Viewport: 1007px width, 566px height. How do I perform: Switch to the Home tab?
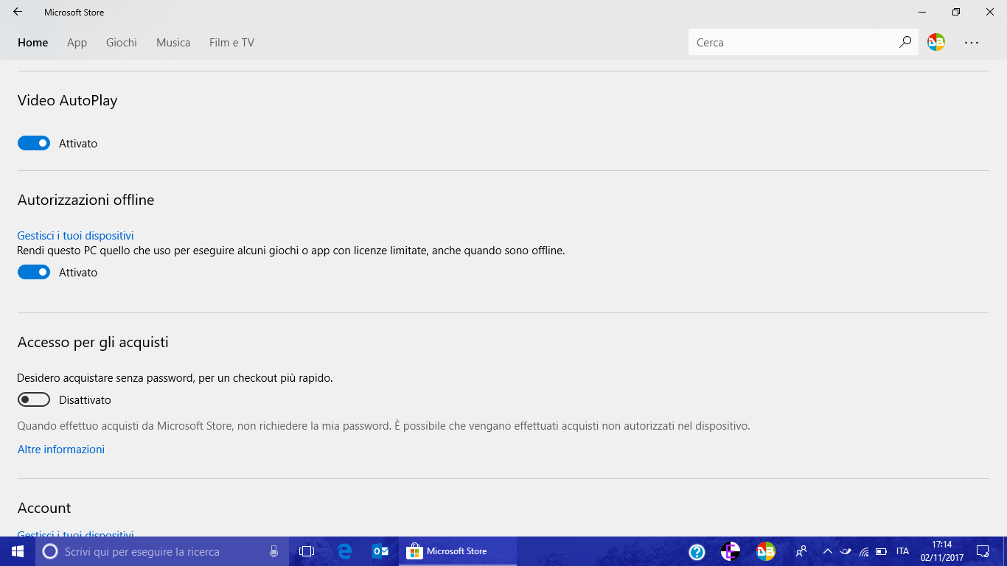pos(33,43)
